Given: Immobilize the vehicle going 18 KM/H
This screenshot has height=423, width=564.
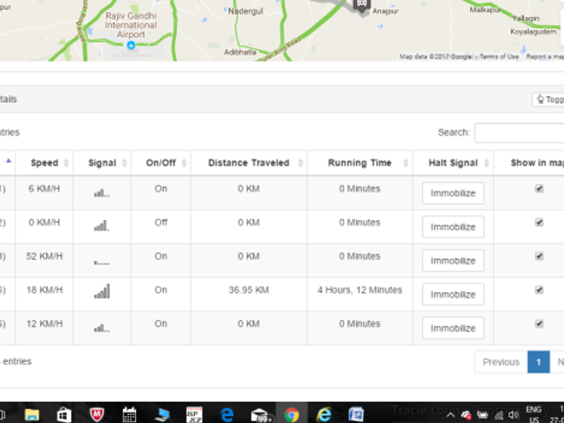Looking at the screenshot, I should coord(453,295).
